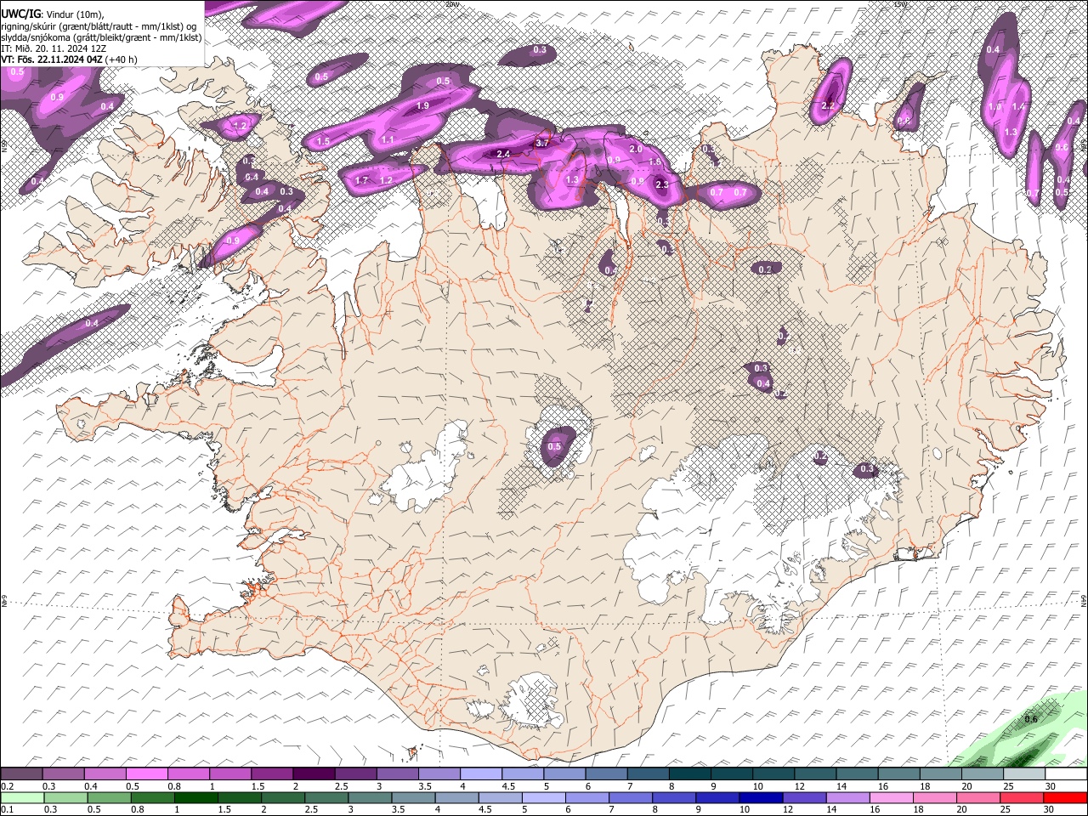The width and height of the screenshot is (1088, 816).
Task: Click the 2.2 value in the northeast purple patch
Action: pos(828,106)
